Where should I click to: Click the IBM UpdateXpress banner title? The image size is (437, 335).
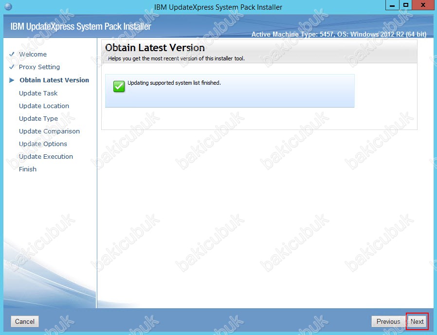pyautogui.click(x=81, y=26)
